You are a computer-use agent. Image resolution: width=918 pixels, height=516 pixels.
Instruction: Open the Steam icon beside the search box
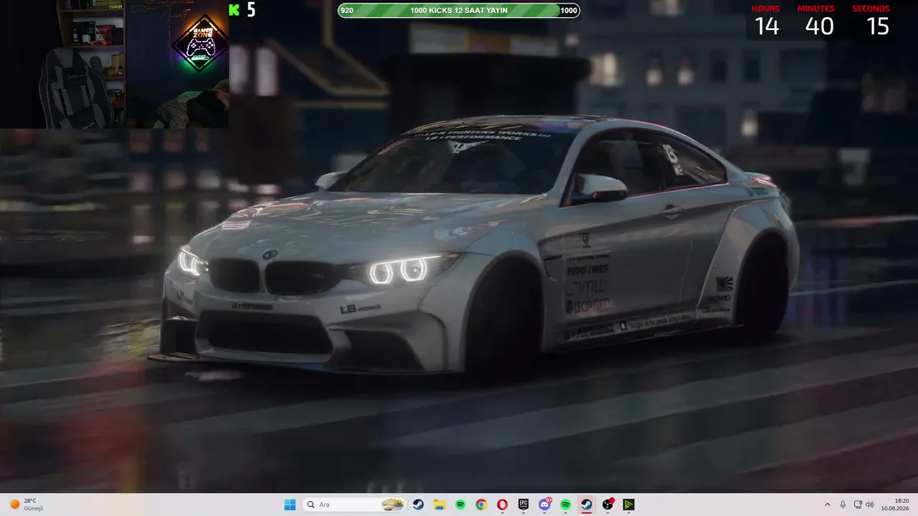418,505
